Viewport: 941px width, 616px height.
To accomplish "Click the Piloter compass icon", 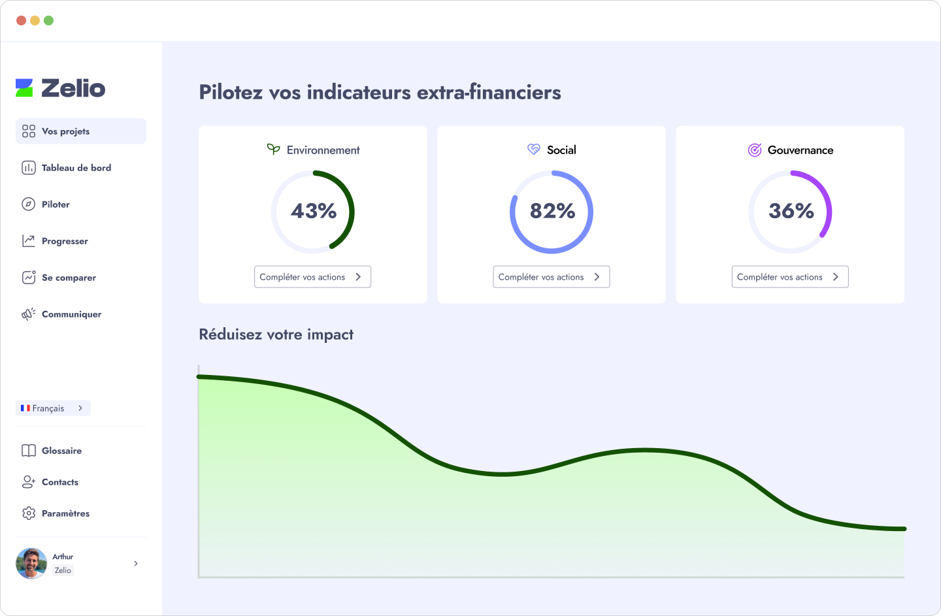I will point(28,204).
